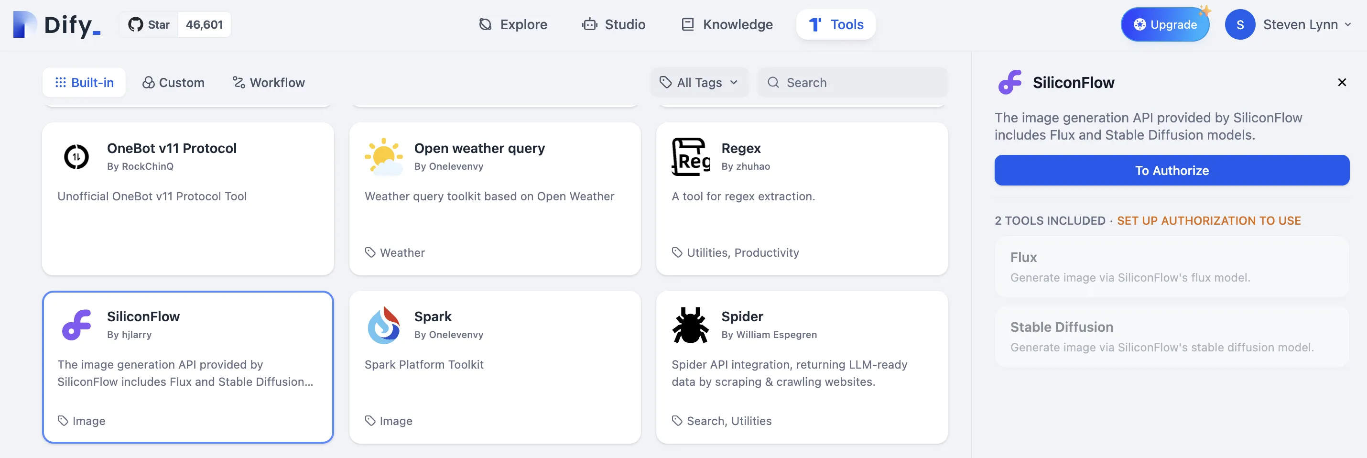Image resolution: width=1367 pixels, height=458 pixels.
Task: Click the Dify logo
Action: click(x=57, y=25)
